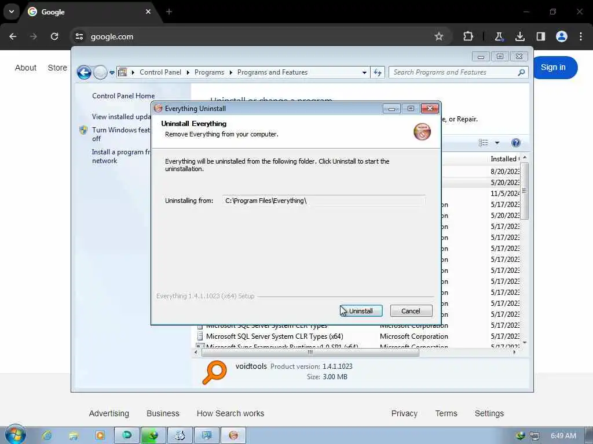Click the Uninstall button in Everything dialog
This screenshot has width=593, height=444.
[x=361, y=310]
